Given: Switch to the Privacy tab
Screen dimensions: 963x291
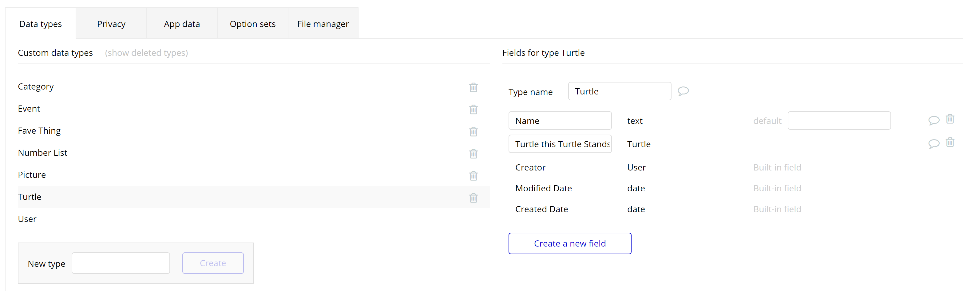Looking at the screenshot, I should [111, 24].
